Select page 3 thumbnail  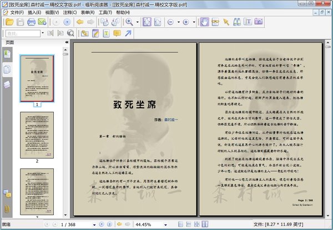pyautogui.click(x=37, y=192)
